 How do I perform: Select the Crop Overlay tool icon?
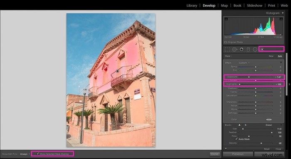click(227, 50)
